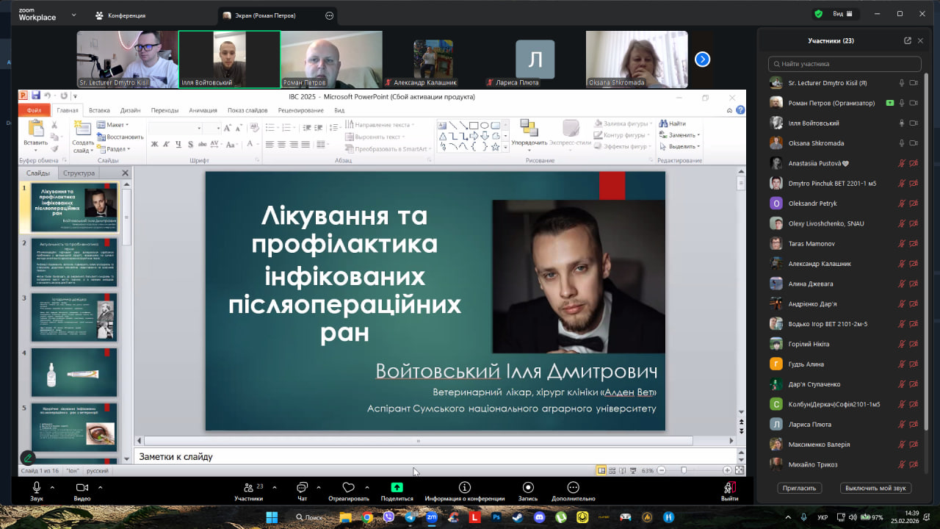The width and height of the screenshot is (940, 529).
Task: Toggle the video camera button
Action: coord(82,488)
